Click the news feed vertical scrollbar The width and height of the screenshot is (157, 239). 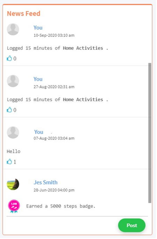coord(150,133)
